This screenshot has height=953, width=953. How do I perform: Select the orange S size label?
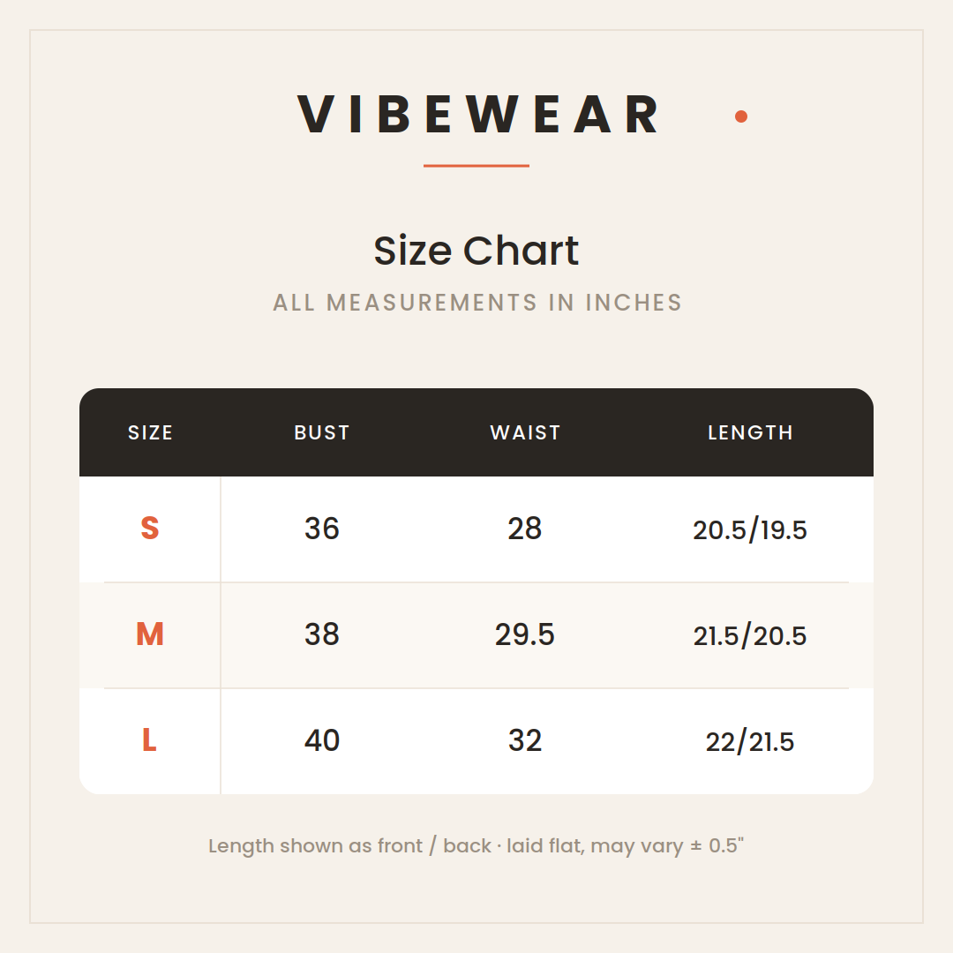[x=149, y=528]
